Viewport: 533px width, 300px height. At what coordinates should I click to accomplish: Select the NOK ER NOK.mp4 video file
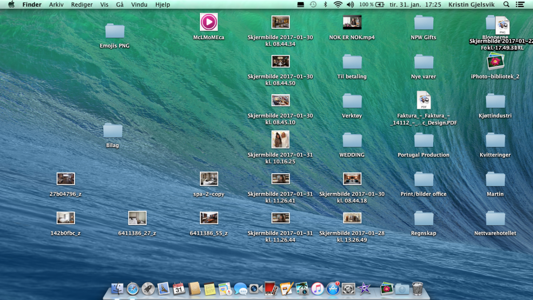click(x=352, y=23)
